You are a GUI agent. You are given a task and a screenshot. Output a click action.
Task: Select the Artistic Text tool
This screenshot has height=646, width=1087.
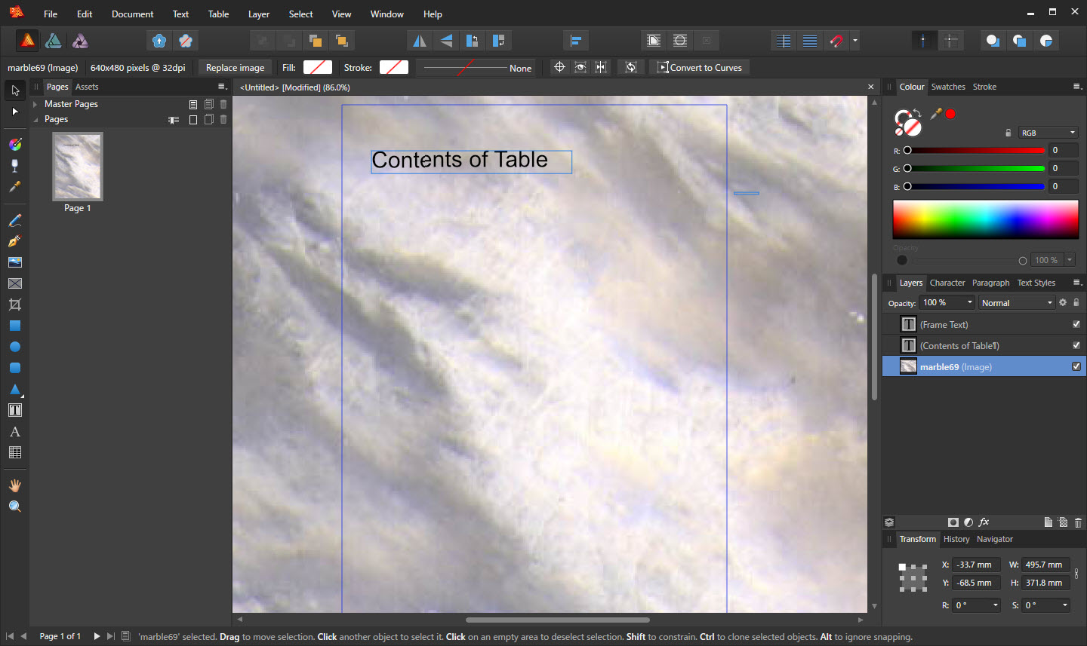[x=14, y=432]
